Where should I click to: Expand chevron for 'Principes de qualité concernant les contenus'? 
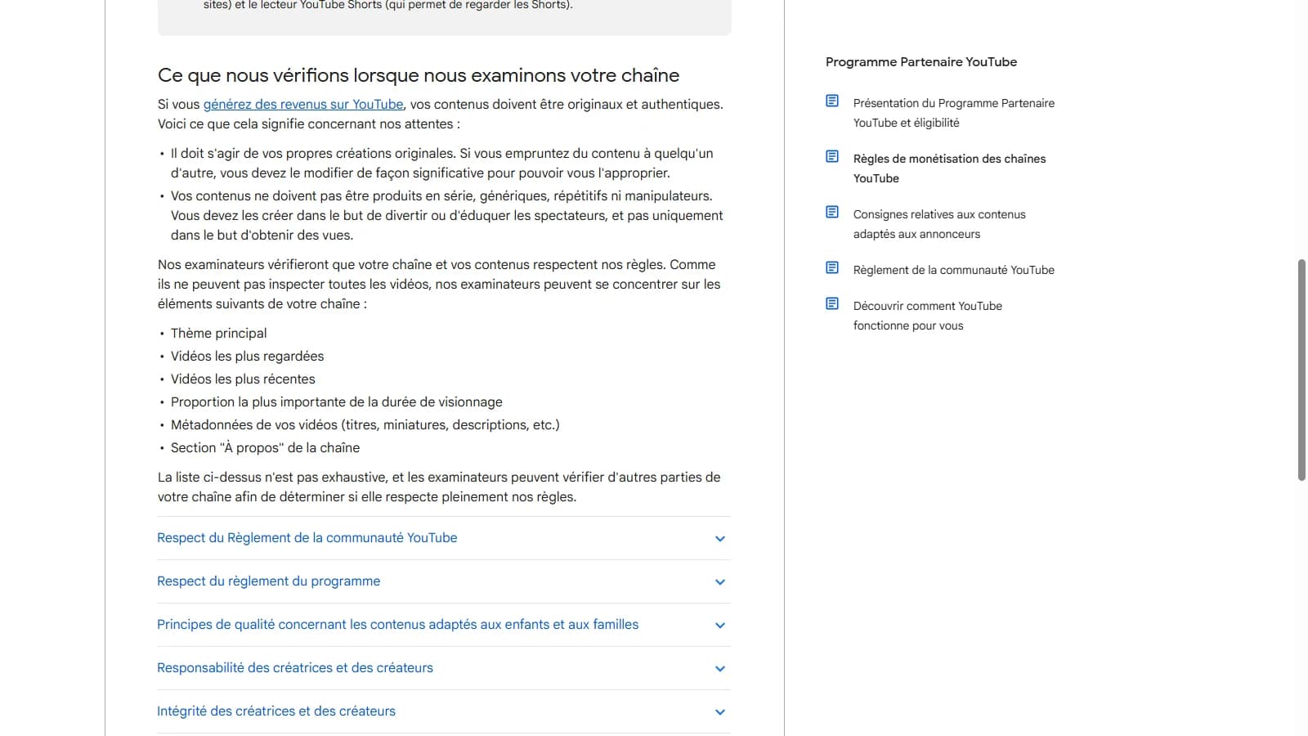(720, 626)
